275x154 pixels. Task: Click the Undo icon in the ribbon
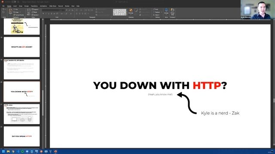[3, 9]
